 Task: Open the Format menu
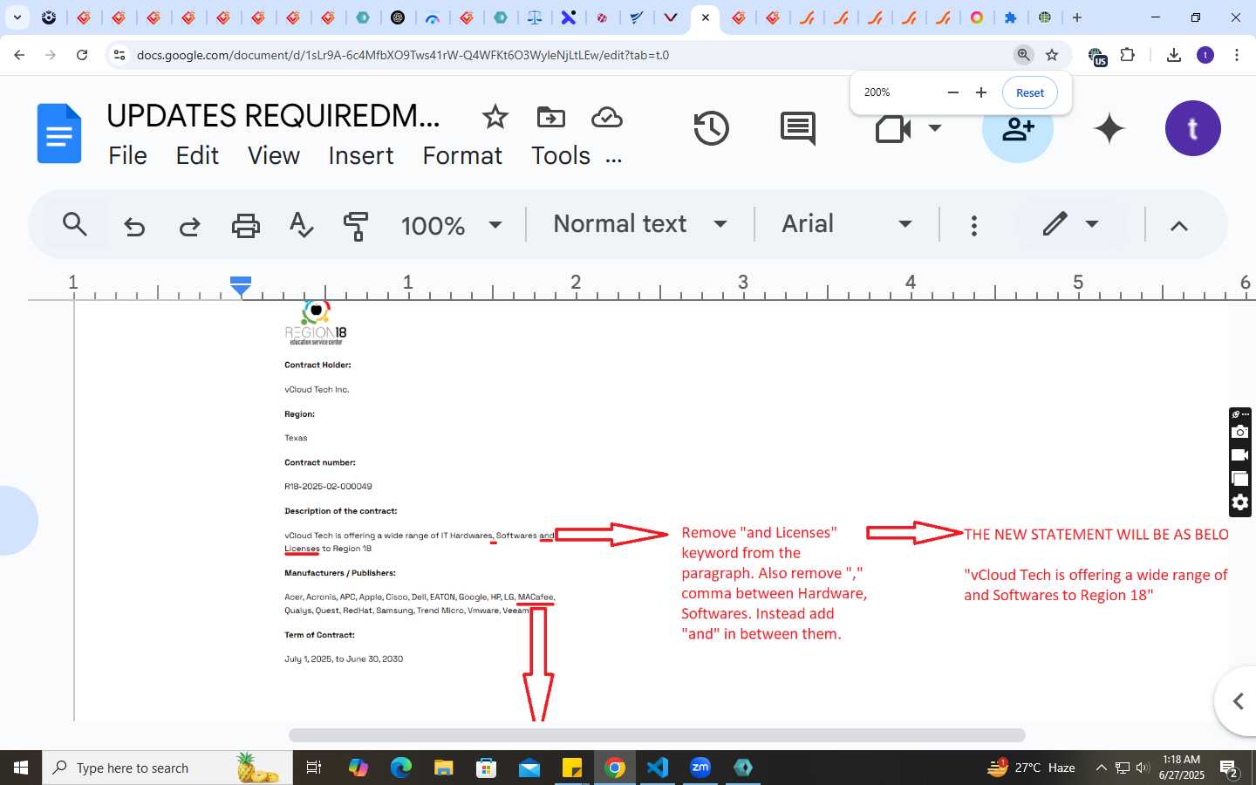coord(462,155)
